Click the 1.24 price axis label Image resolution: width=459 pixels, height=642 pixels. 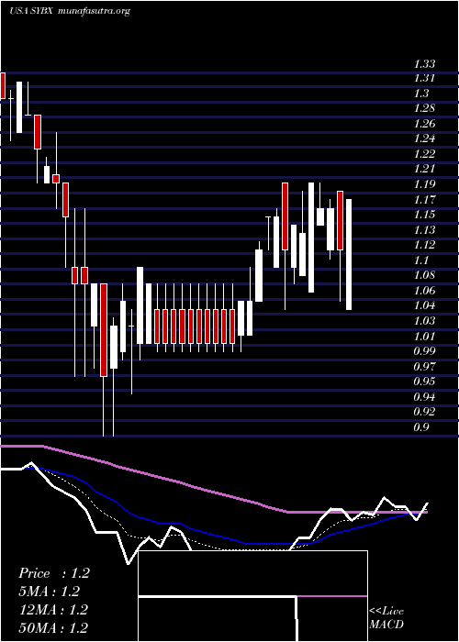click(424, 138)
